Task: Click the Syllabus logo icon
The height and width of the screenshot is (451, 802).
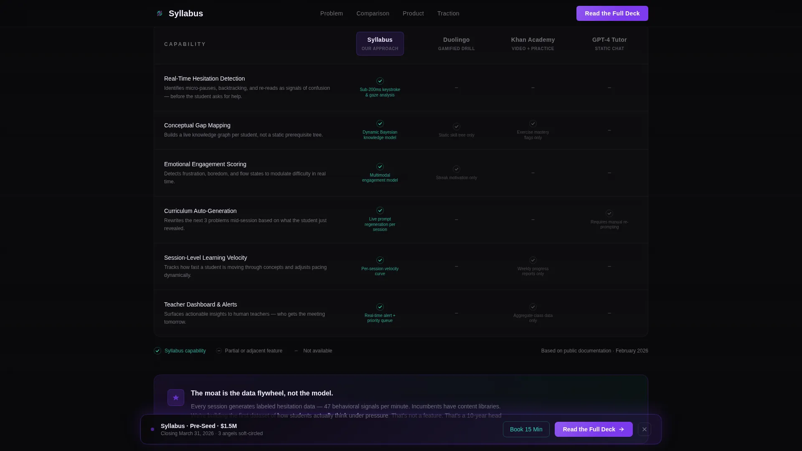Action: [x=160, y=13]
